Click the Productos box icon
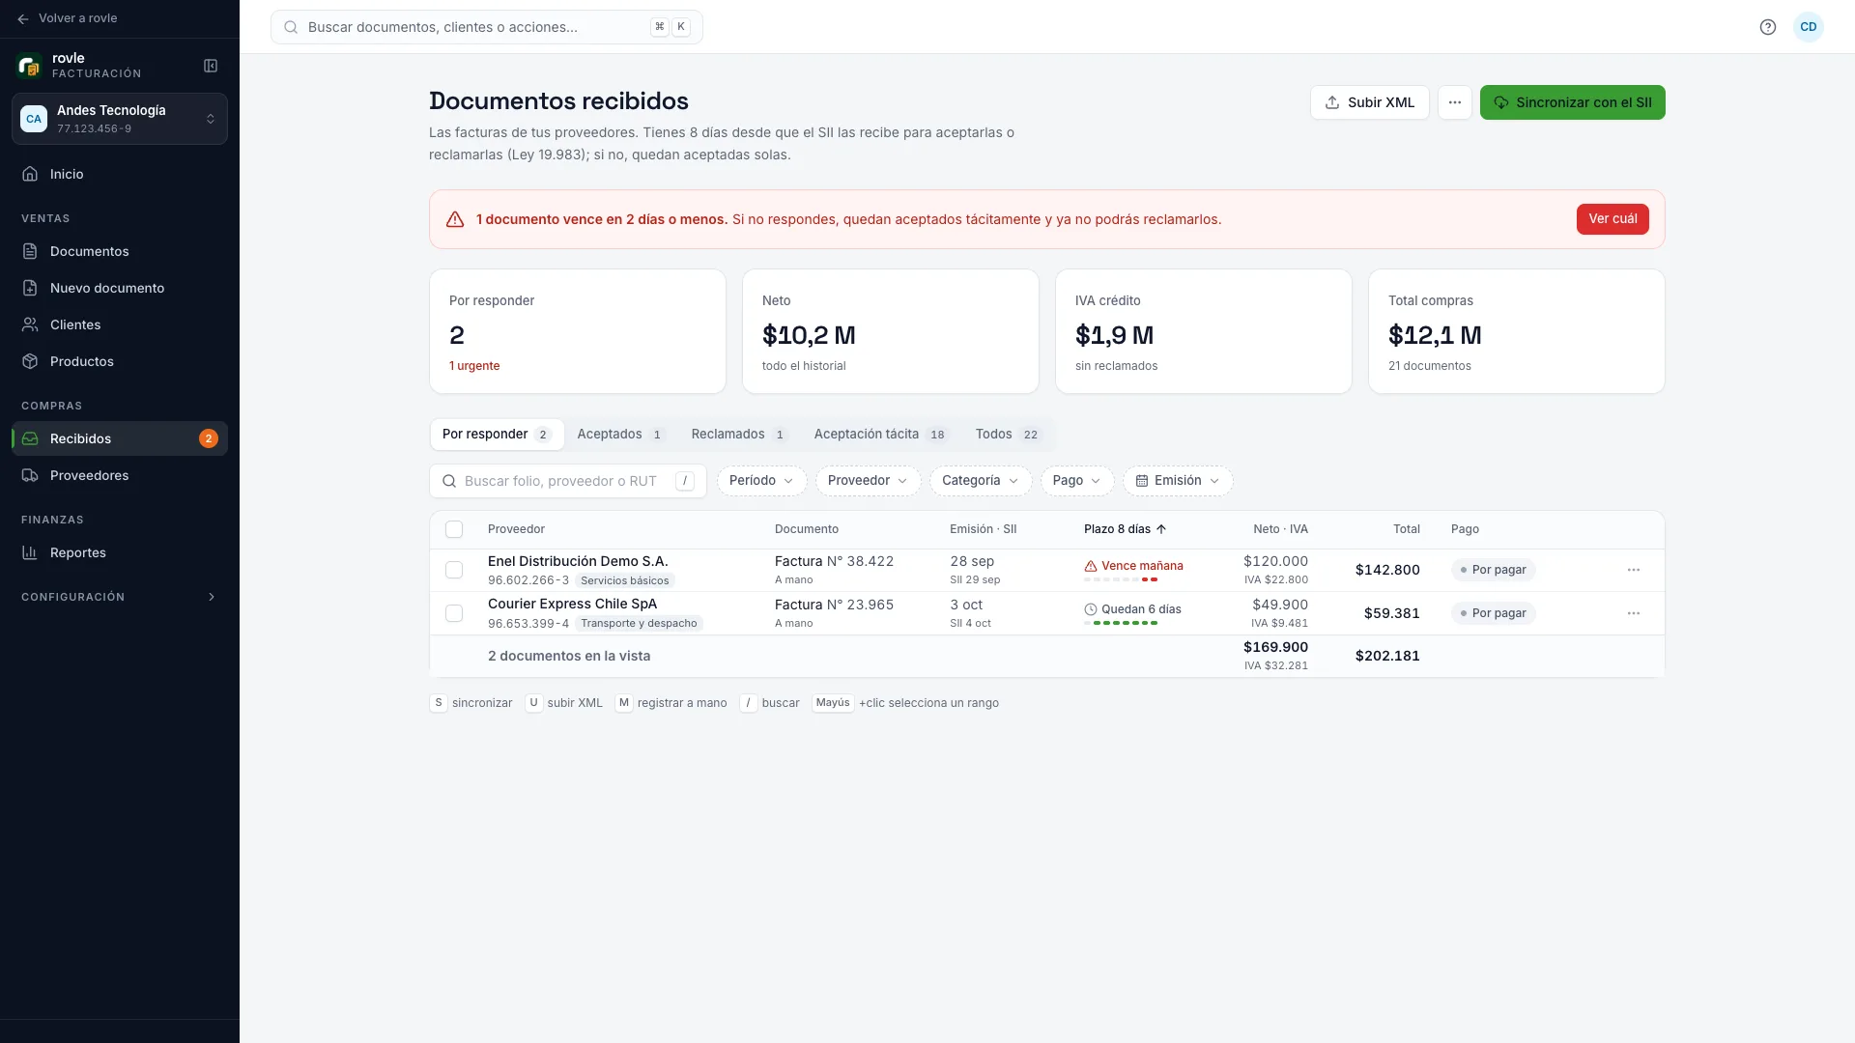 point(30,361)
